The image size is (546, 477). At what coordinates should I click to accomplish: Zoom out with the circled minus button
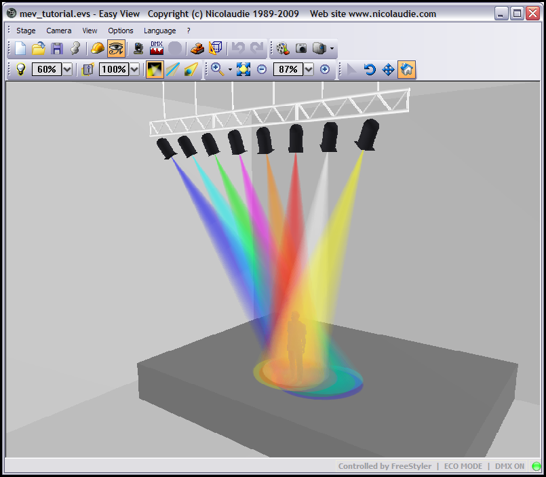[262, 69]
